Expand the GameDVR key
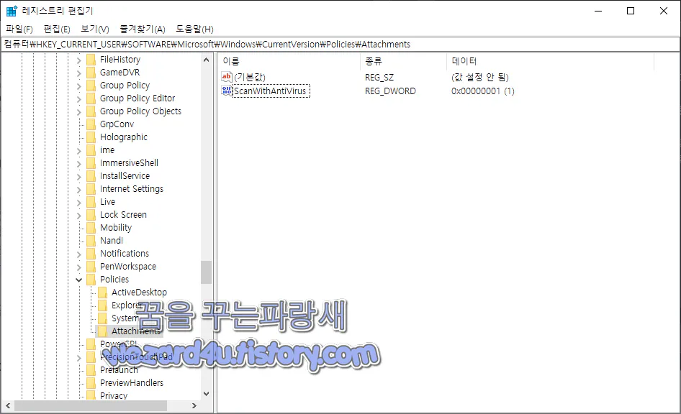The image size is (681, 414). click(x=78, y=73)
